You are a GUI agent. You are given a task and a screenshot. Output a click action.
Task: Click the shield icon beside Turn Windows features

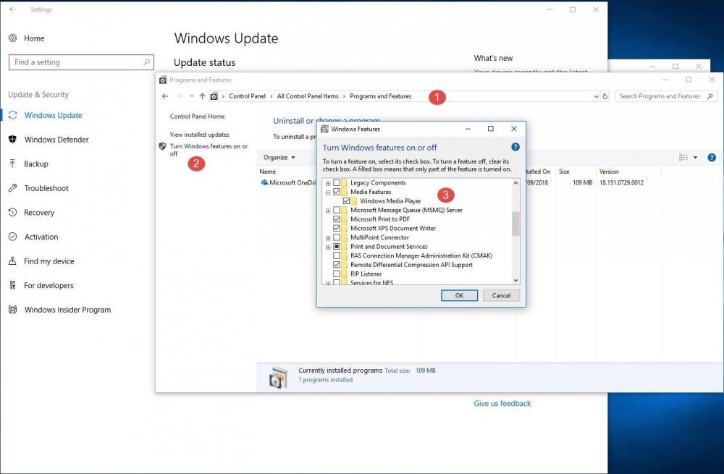tap(162, 146)
